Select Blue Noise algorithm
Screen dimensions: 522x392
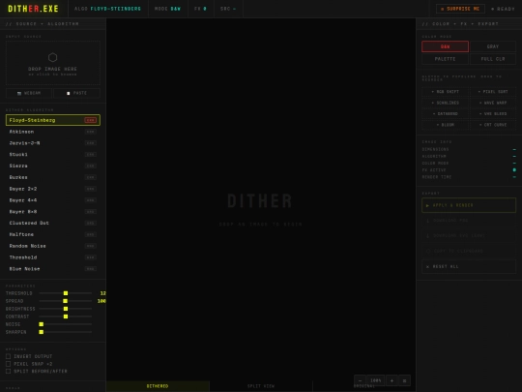click(x=53, y=269)
